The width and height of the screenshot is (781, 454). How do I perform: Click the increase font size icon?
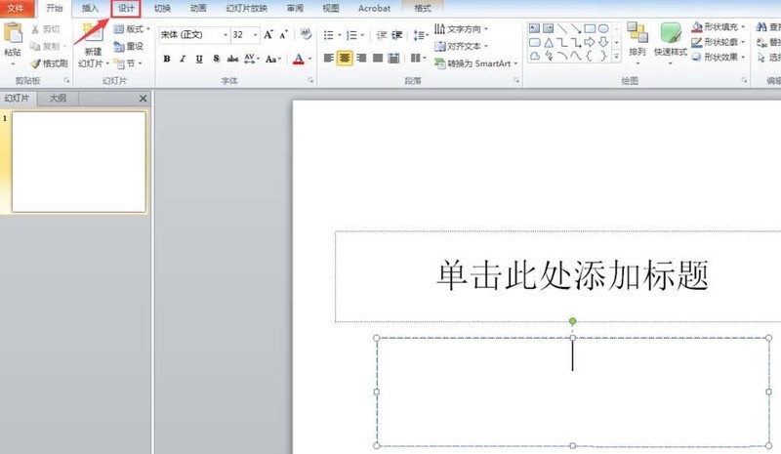tap(268, 34)
